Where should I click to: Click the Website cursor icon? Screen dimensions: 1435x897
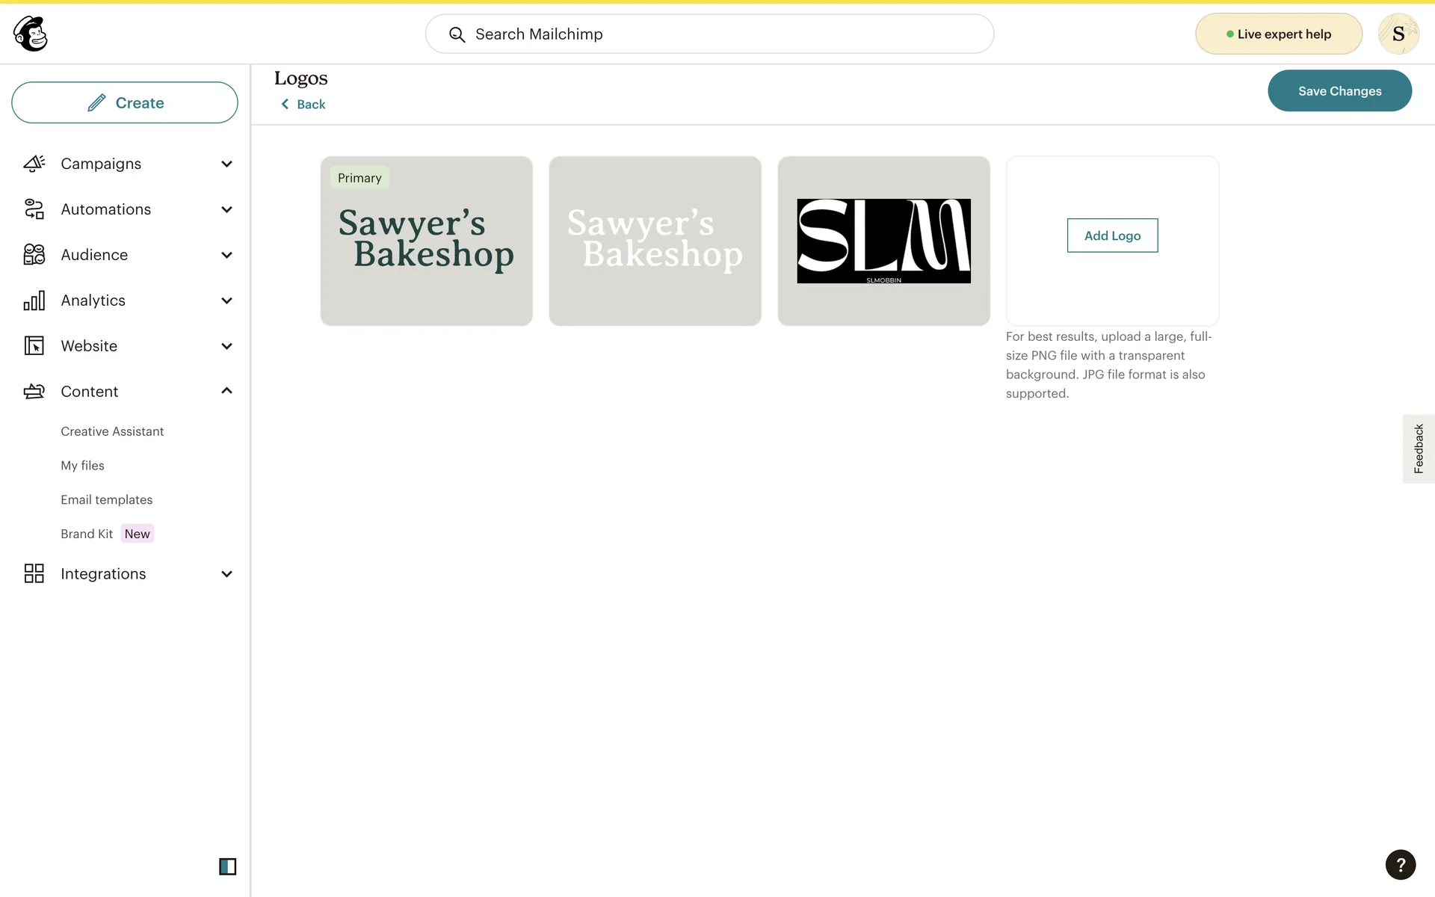point(34,346)
